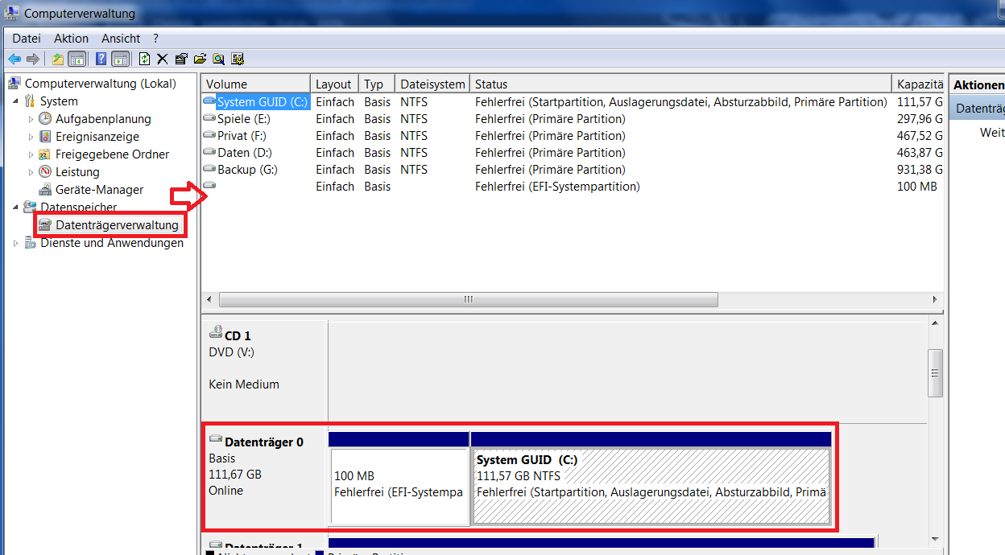Click the Computerverwaltung title bar icon
1005x555 pixels.
coord(13,13)
